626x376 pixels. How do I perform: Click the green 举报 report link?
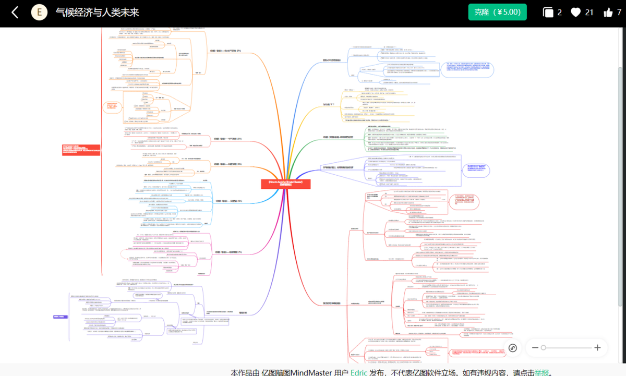click(541, 372)
